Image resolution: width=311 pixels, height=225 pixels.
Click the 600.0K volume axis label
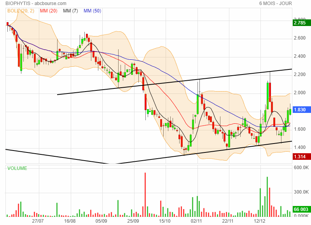(x=301, y=168)
